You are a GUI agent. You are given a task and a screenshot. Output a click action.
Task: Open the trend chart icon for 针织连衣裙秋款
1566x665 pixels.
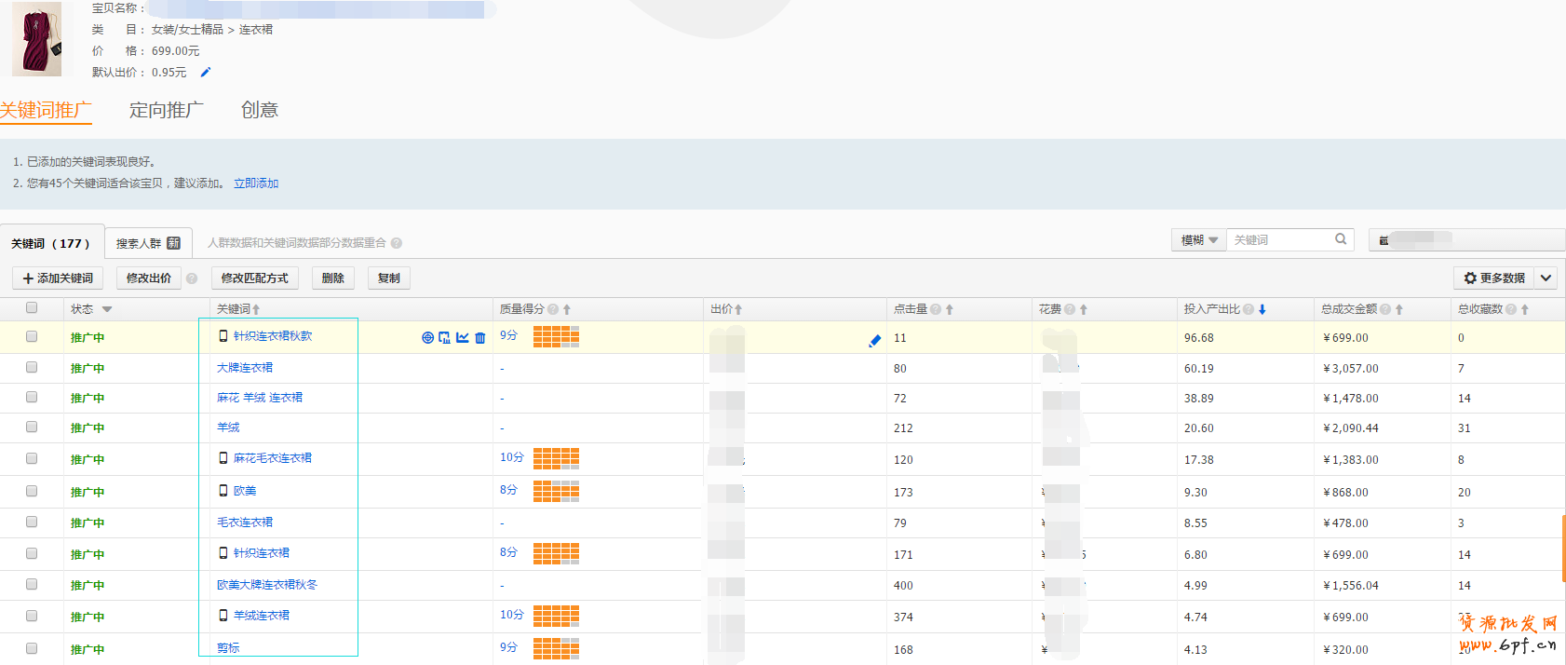pyautogui.click(x=463, y=338)
